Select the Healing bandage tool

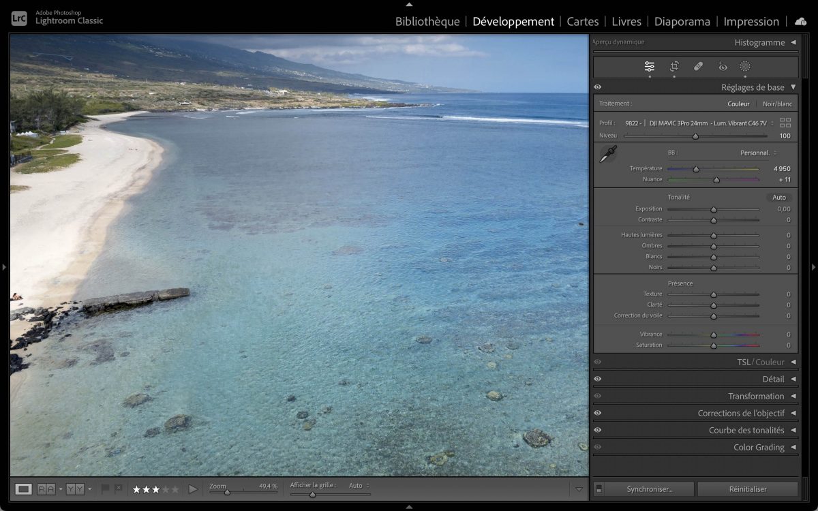pyautogui.click(x=698, y=67)
